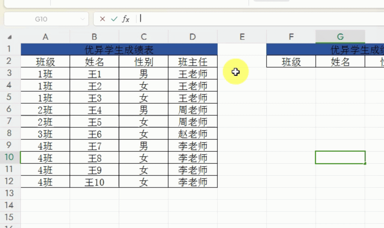The width and height of the screenshot is (384, 228).
Task: Click the 姓名 header in column G
Action: [x=340, y=61]
